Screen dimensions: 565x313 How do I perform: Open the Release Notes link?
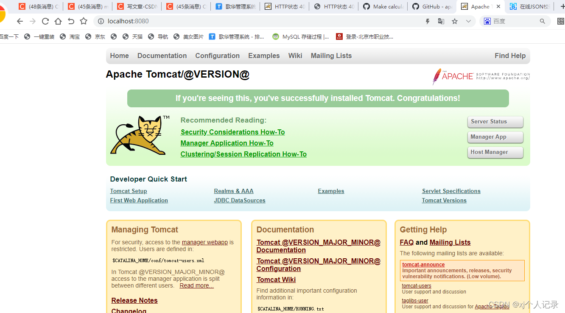point(134,300)
